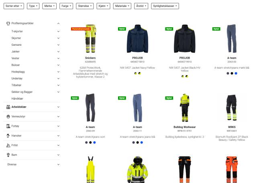Open the Sorter etter dropdown
The image size is (257, 183).
14,6
